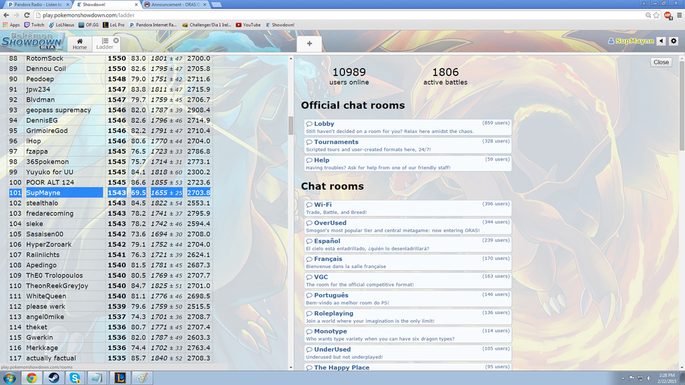Viewport: 685px width, 385px height.
Task: Close the rooms list panel
Action: coord(661,62)
